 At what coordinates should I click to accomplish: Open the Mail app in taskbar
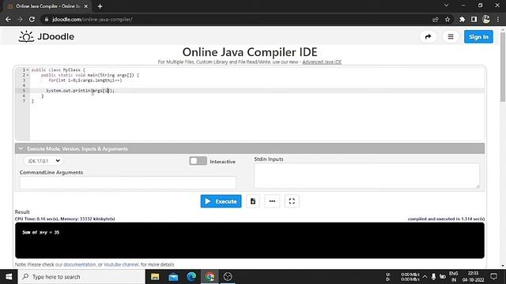click(x=173, y=277)
